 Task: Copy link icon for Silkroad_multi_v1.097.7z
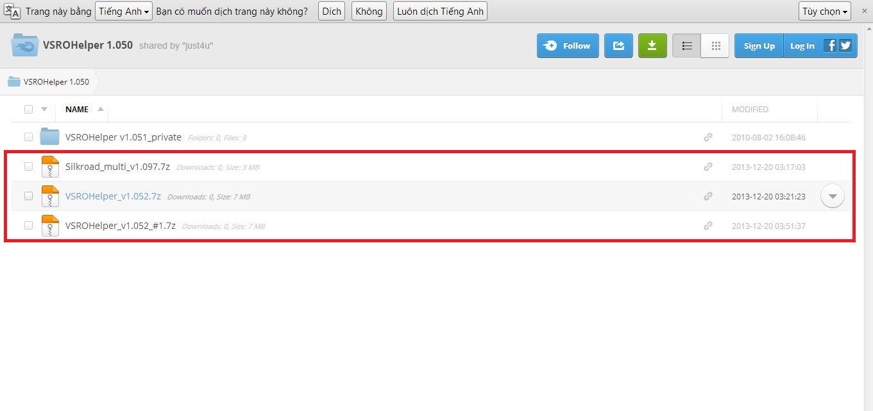[708, 167]
